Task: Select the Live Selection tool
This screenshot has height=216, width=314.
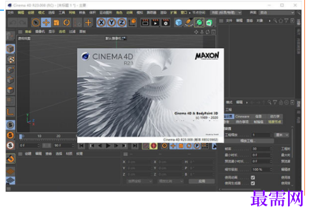Action: [x=36, y=23]
